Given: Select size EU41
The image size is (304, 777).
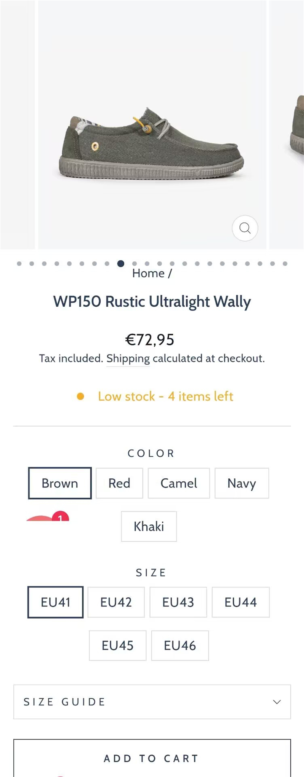Looking at the screenshot, I should (55, 602).
